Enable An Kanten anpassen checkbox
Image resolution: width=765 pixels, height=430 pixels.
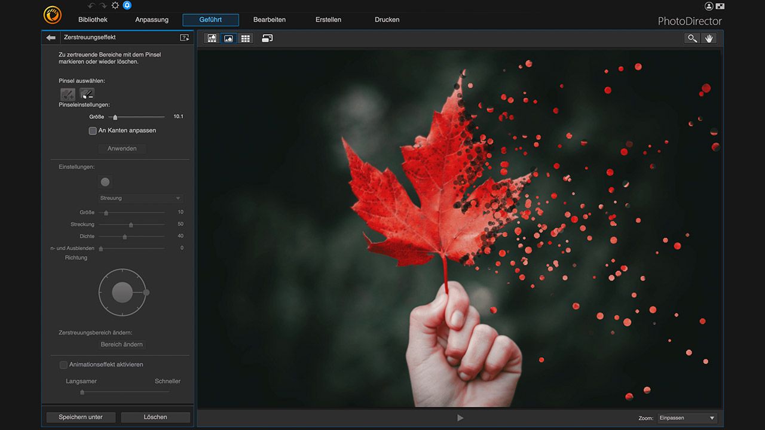(x=93, y=131)
